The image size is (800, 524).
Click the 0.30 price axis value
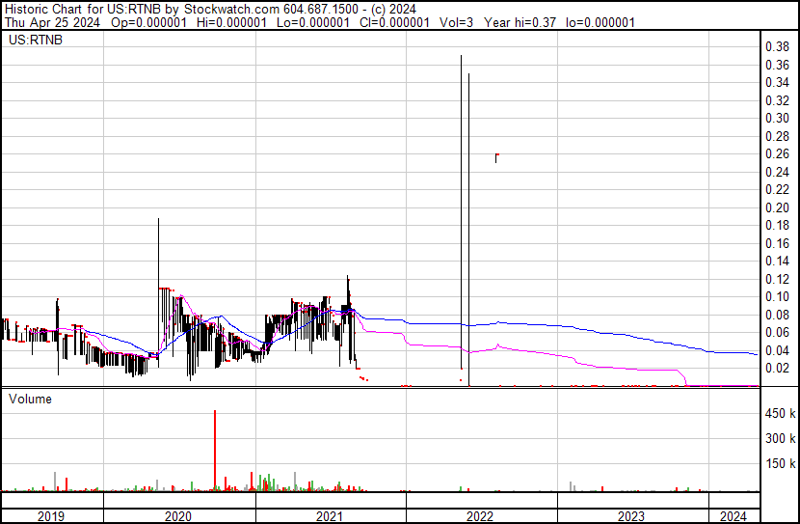point(777,118)
